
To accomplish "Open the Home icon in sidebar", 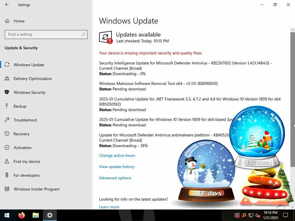I will click(7, 21).
